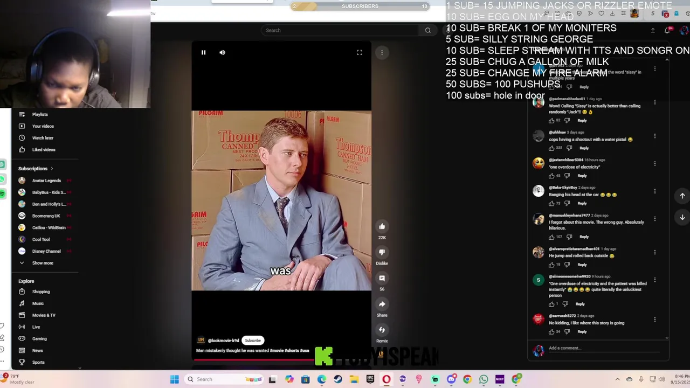Open the Shorts more options menu

pos(382,52)
